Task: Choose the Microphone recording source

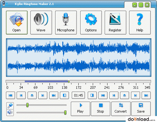Action: (66, 23)
